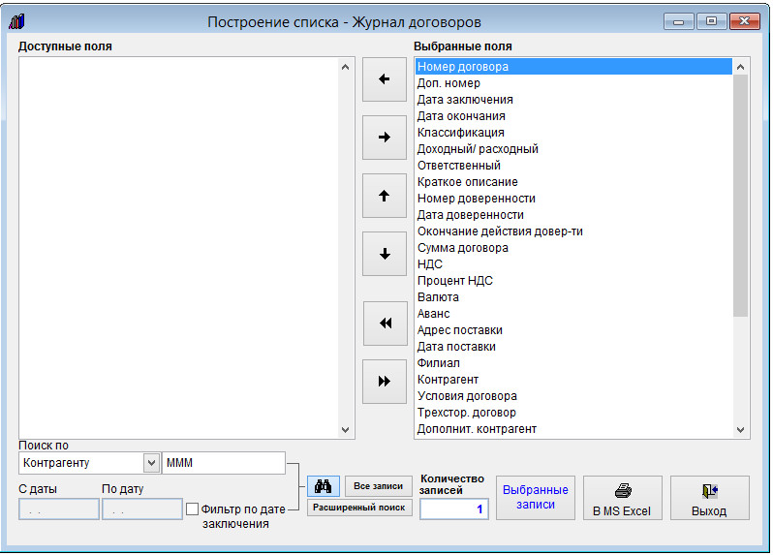This screenshot has width=773, height=555.
Task: Select Классификация field
Action: click(574, 133)
